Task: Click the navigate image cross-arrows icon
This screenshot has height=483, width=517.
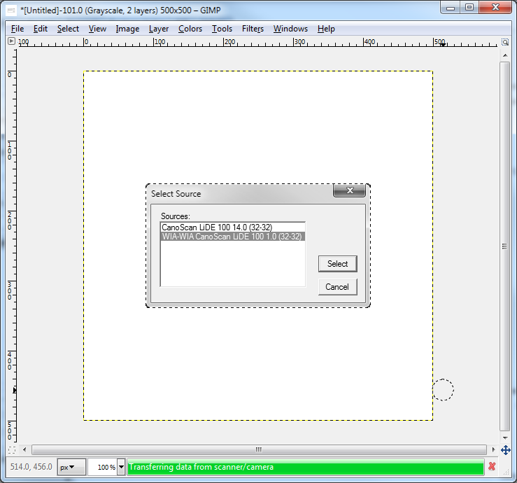Action: point(506,450)
